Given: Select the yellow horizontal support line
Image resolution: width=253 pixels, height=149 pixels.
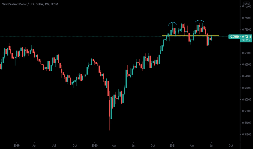Looking at the screenshot, I should click(190, 35).
